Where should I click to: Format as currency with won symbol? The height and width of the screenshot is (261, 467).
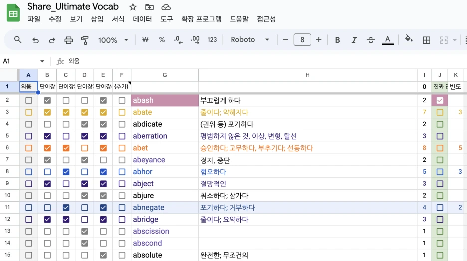coord(145,39)
